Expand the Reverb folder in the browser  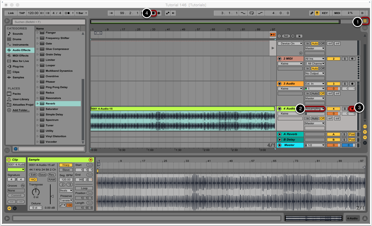click(37, 104)
